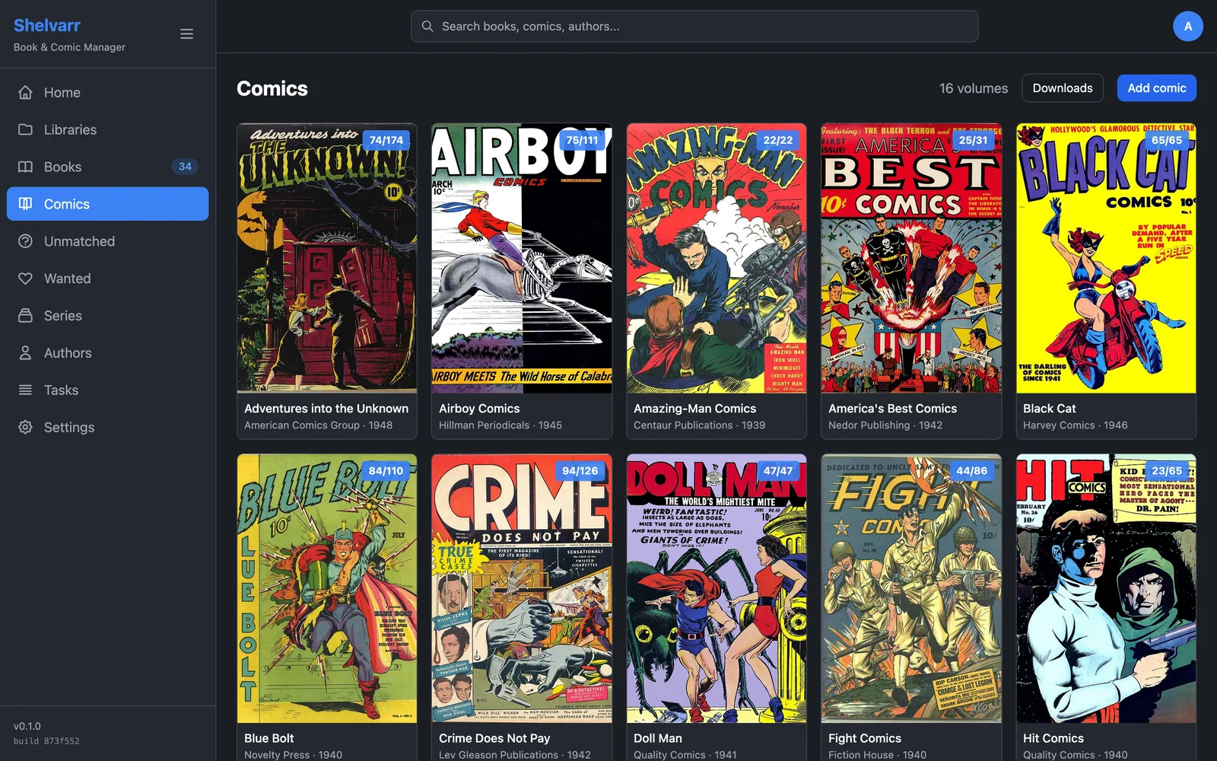
Task: Open the Amazing-Man Comics cover
Action: point(717,258)
